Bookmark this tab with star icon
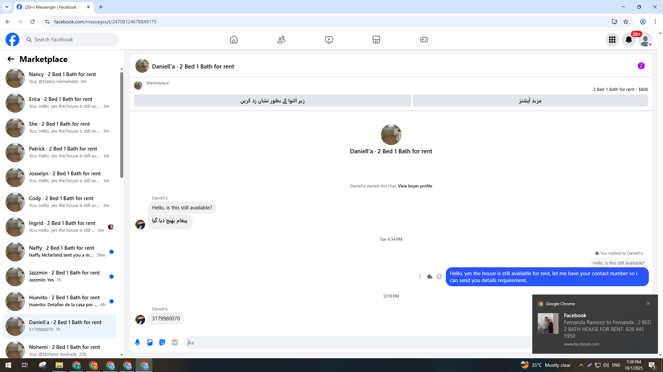The height and width of the screenshot is (372, 663). (x=626, y=22)
